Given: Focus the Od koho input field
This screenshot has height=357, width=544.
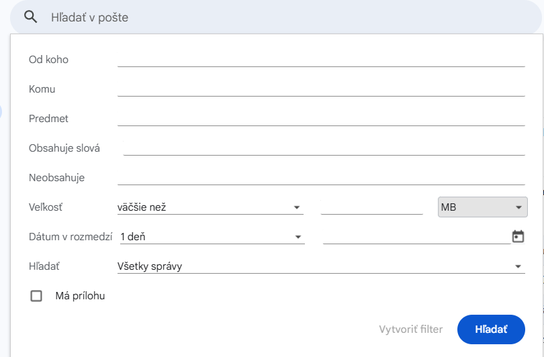Looking at the screenshot, I should tap(321, 59).
